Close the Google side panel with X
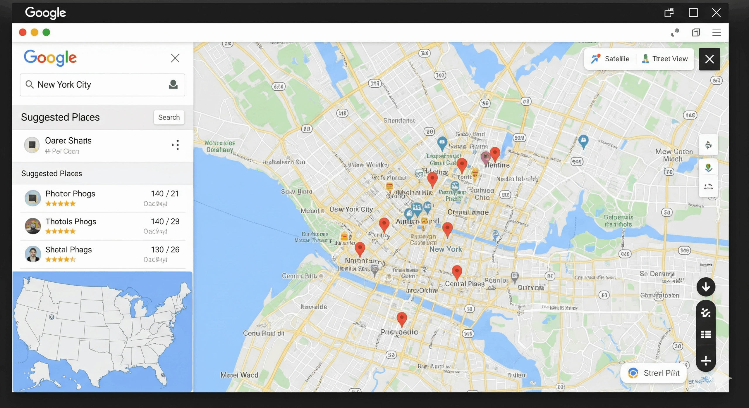Screen dimensions: 749x408 click(175, 58)
